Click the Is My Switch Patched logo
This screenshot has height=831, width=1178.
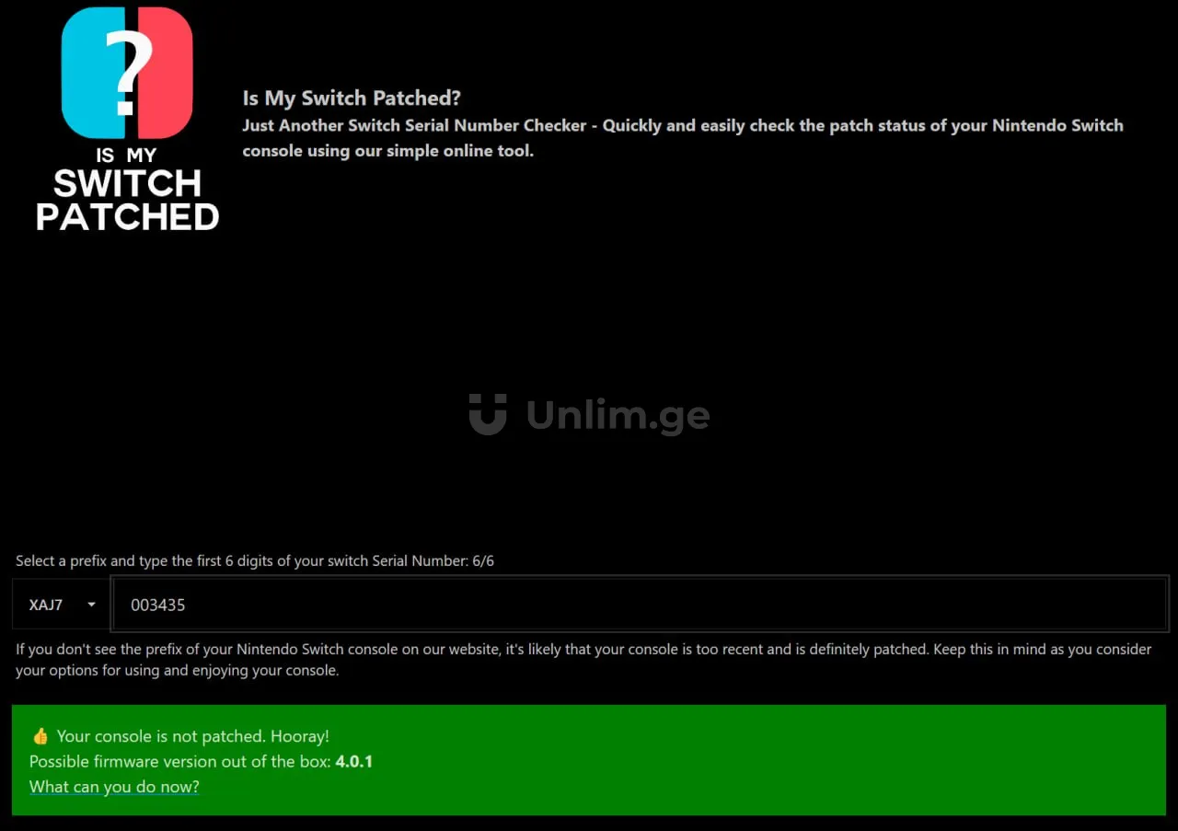(127, 119)
